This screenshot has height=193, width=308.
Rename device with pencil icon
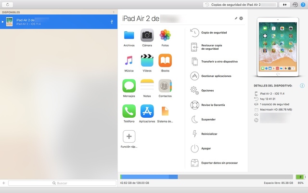coord(236,18)
